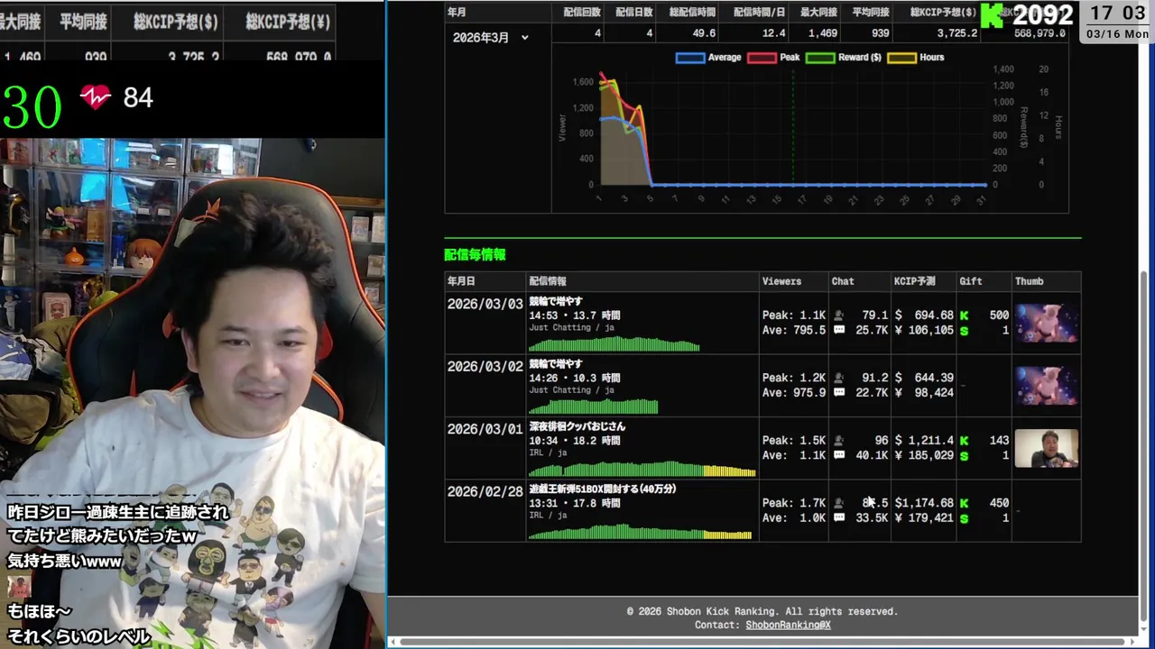Image resolution: width=1155 pixels, height=649 pixels.
Task: Open the 2026/03/03 stream thumbnail
Action: [1046, 323]
